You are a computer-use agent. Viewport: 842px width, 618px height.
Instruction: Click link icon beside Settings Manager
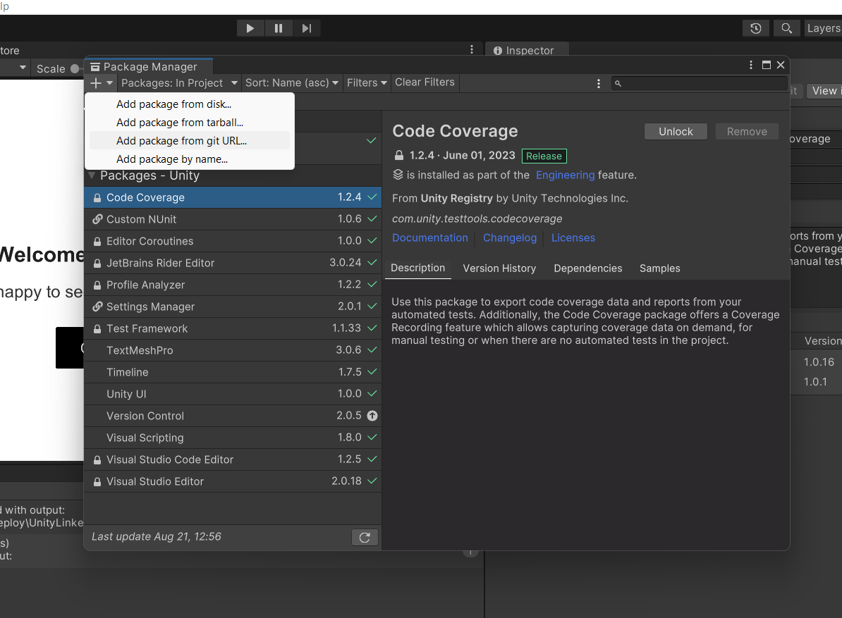coord(97,307)
